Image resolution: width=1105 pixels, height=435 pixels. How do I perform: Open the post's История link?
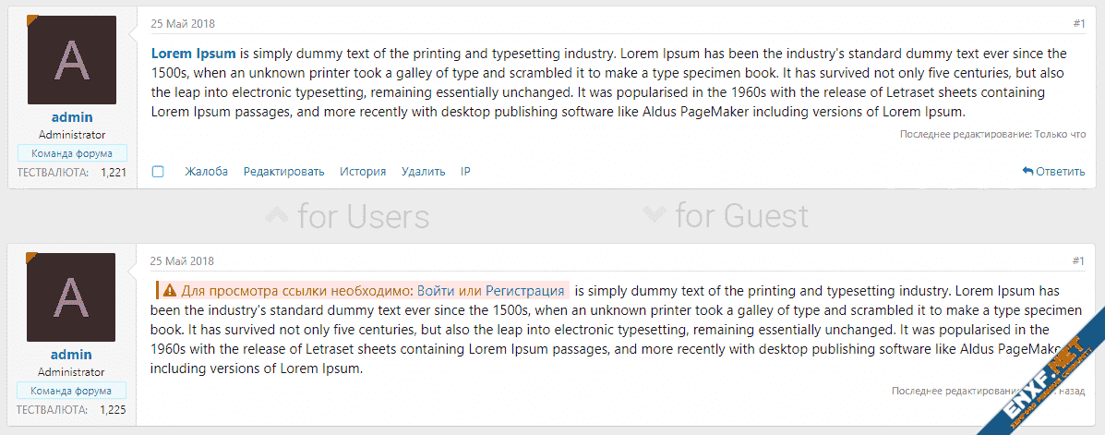(363, 172)
